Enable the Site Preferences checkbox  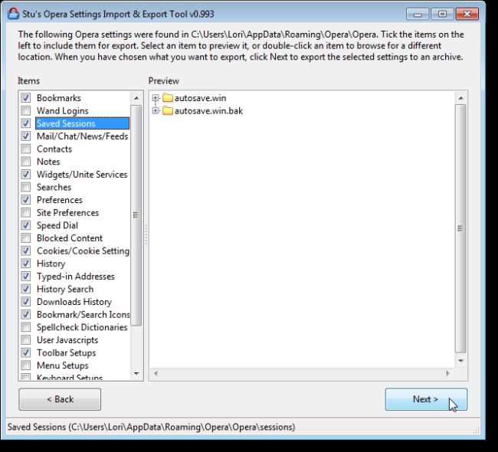(x=26, y=212)
